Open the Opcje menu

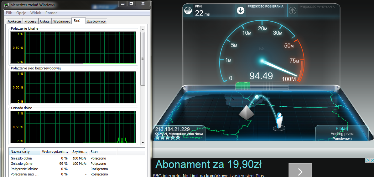pos(21,13)
